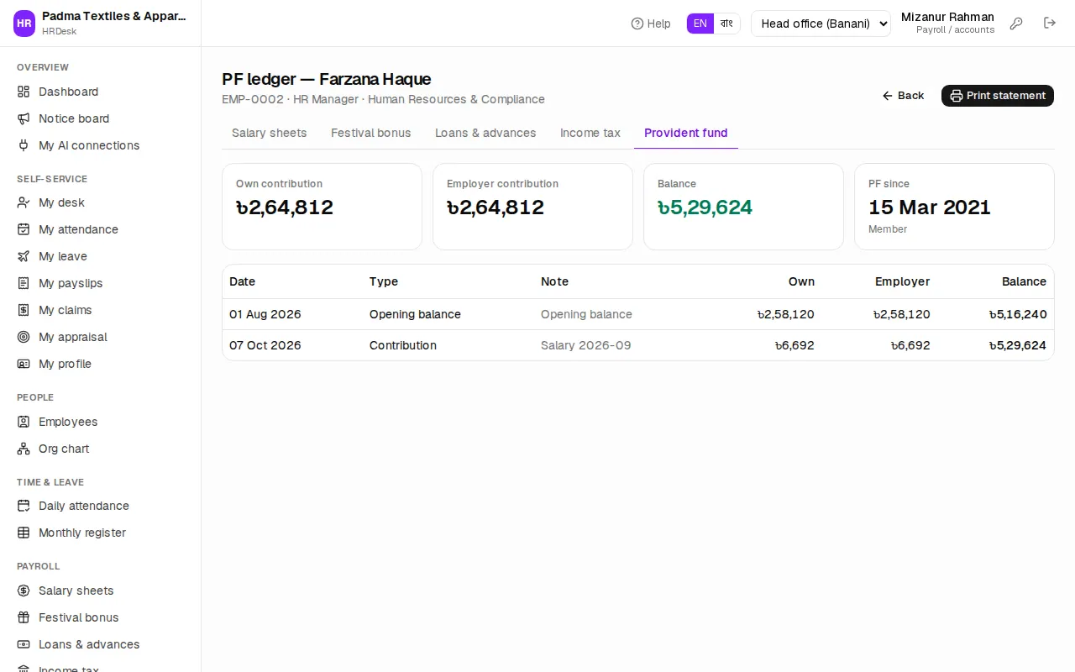Open the Monthly register
1075x672 pixels.
(101, 533)
